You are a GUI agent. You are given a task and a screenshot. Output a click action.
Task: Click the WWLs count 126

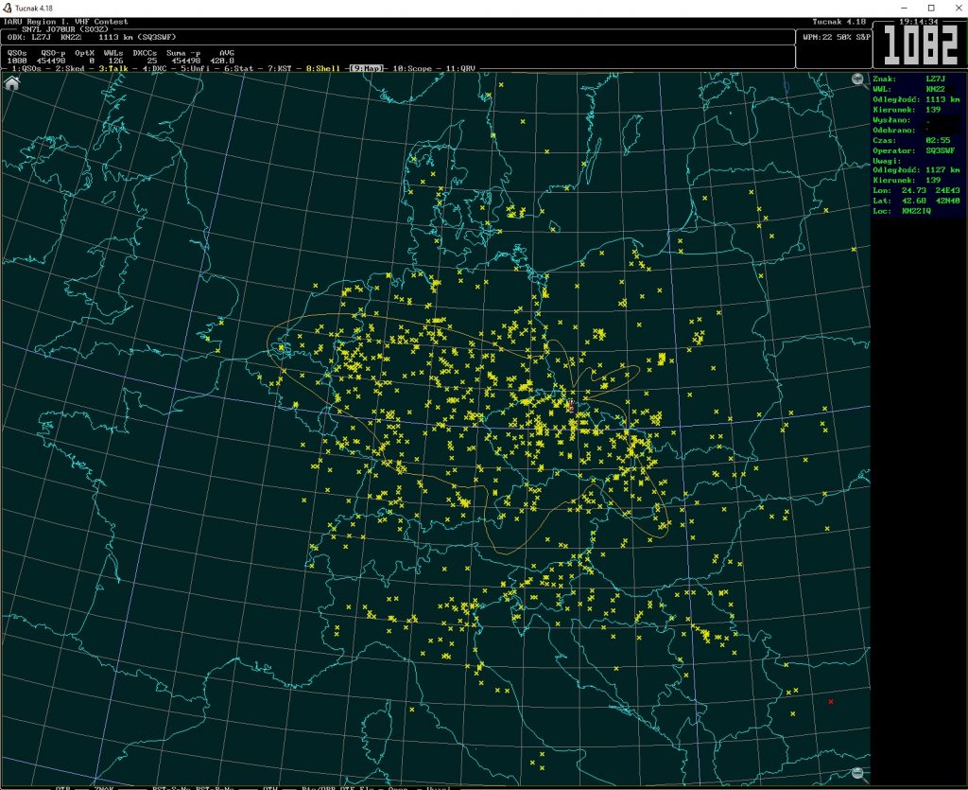tap(116, 61)
